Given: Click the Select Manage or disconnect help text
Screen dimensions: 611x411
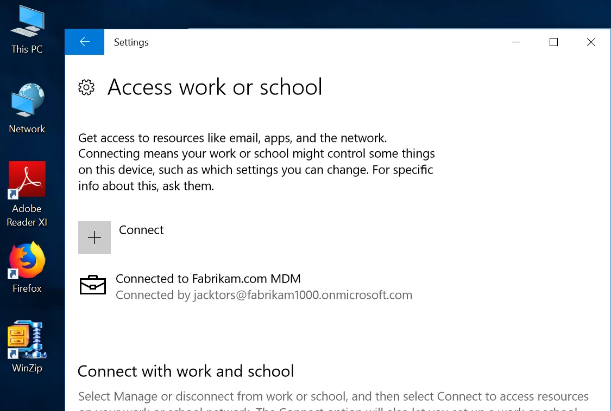Looking at the screenshot, I should [x=333, y=397].
